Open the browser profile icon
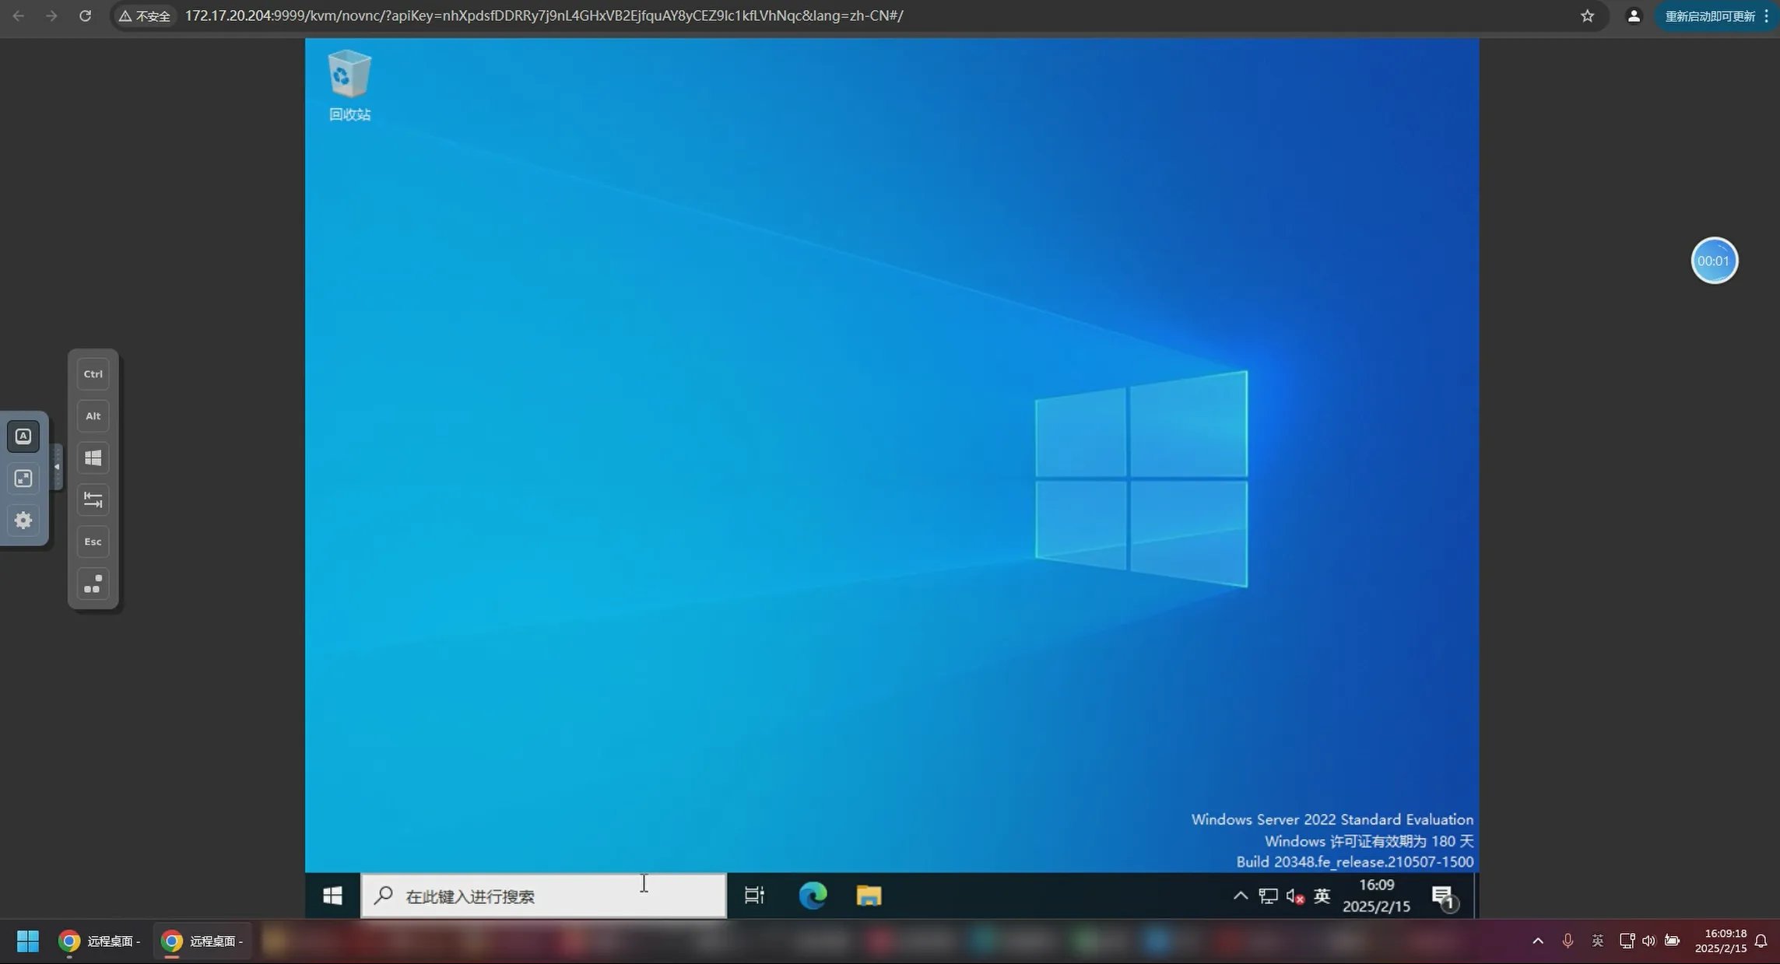 click(1634, 16)
